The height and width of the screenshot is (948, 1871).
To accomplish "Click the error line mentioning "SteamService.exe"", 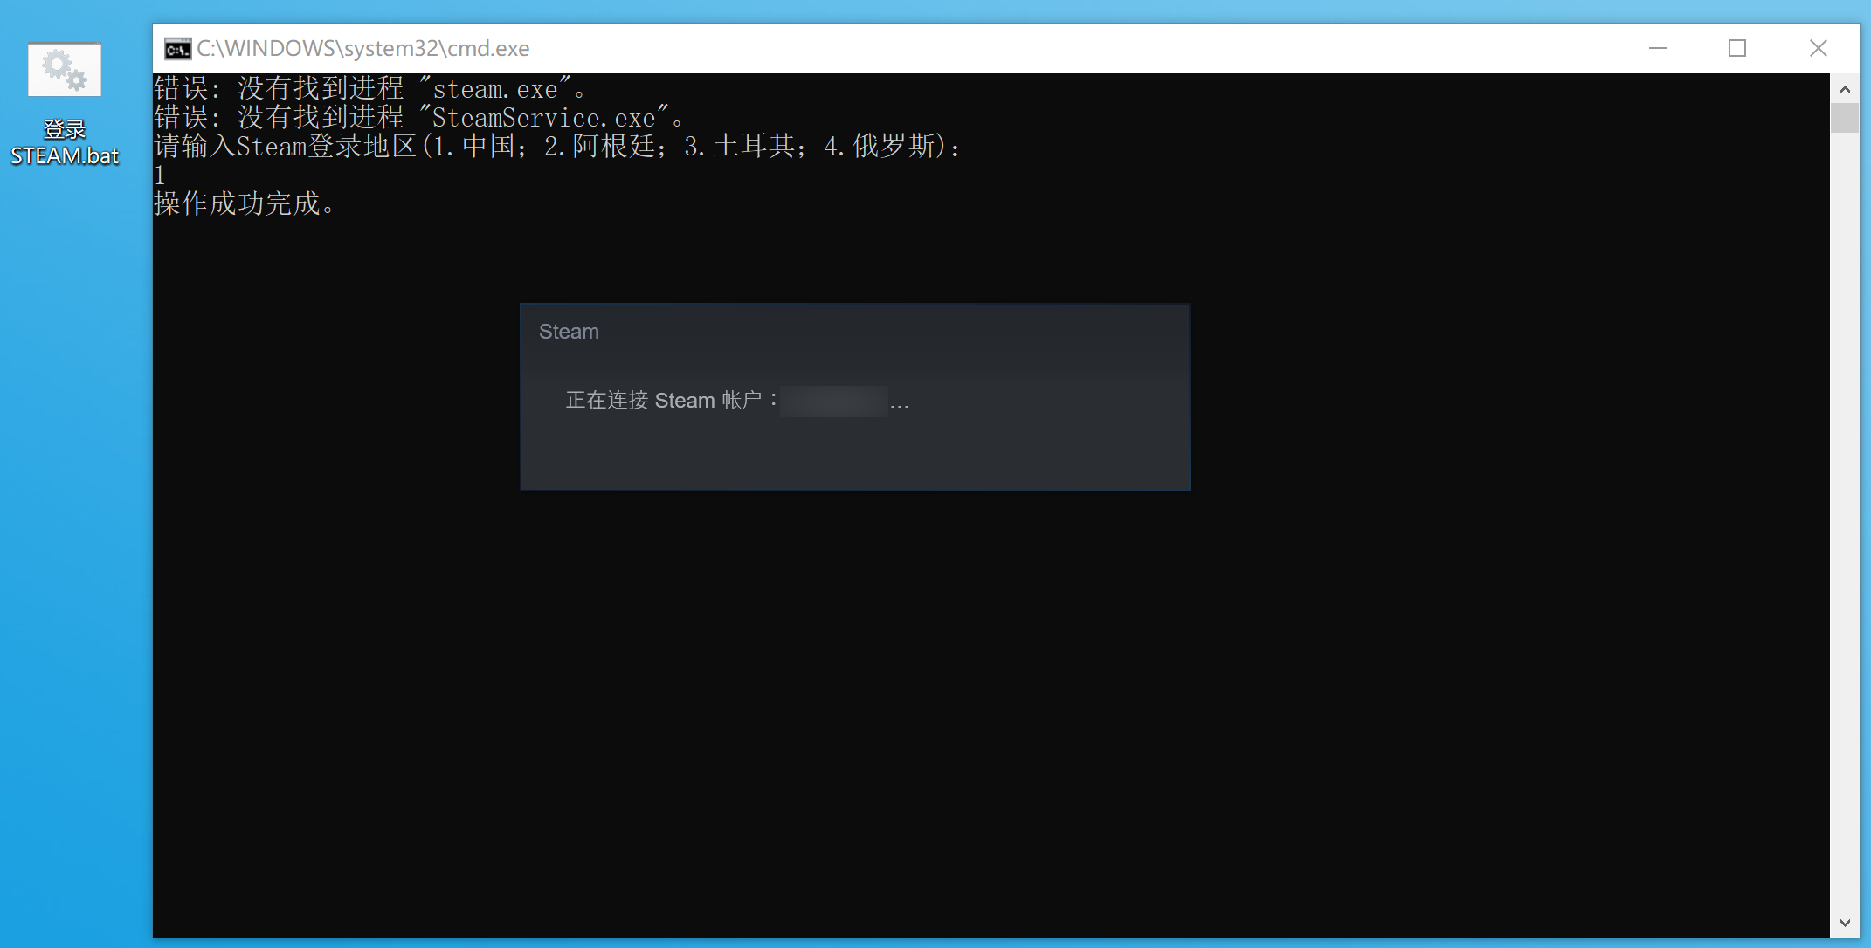I will (x=419, y=118).
